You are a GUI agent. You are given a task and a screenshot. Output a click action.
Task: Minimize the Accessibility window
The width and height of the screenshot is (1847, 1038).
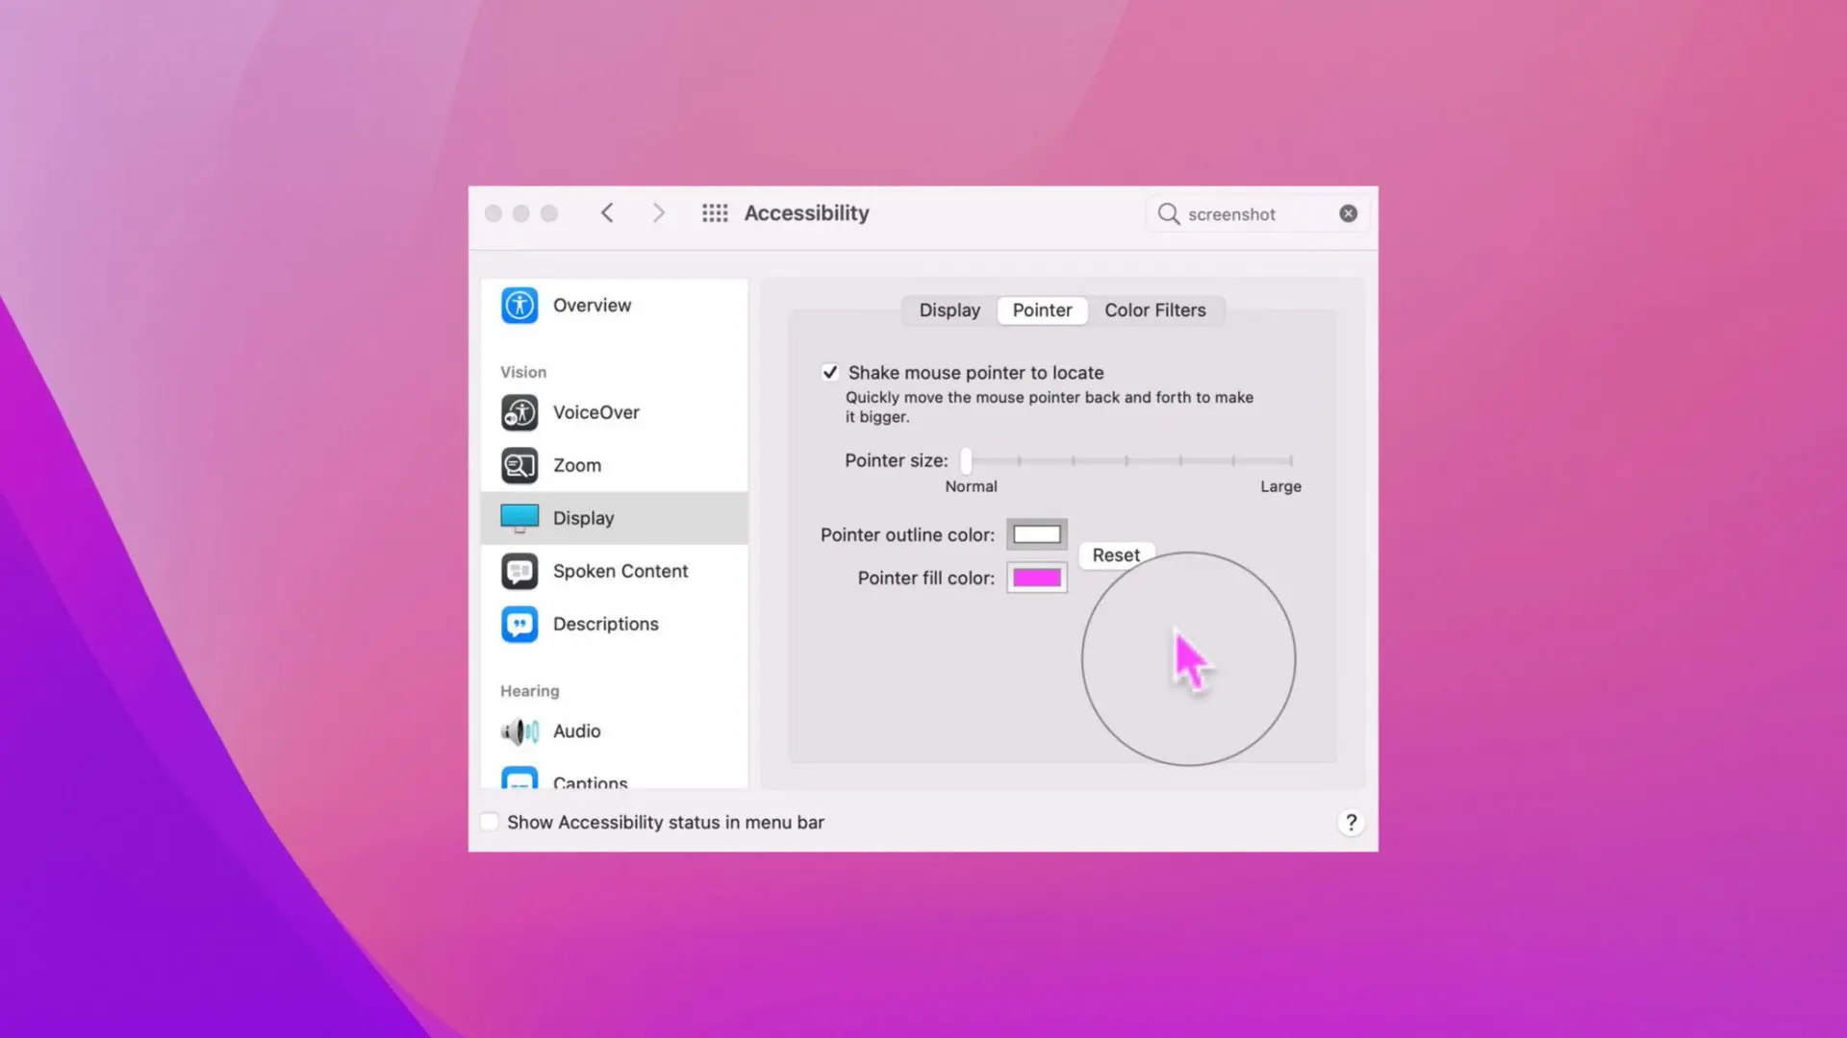click(x=521, y=213)
